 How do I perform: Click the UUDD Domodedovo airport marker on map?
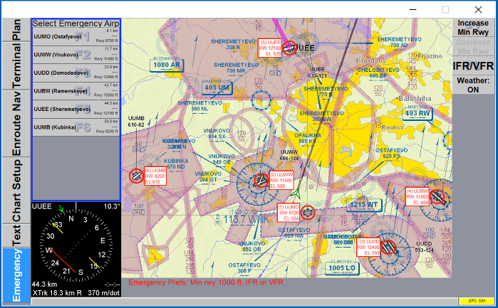388,247
